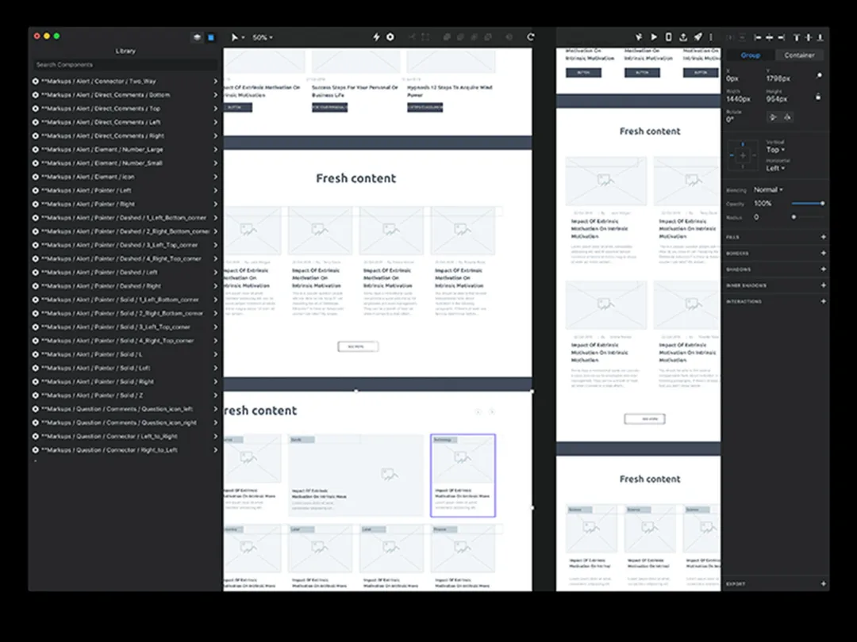This screenshot has height=642, width=857.
Task: Add a new fill with plus icon
Action: coord(823,237)
